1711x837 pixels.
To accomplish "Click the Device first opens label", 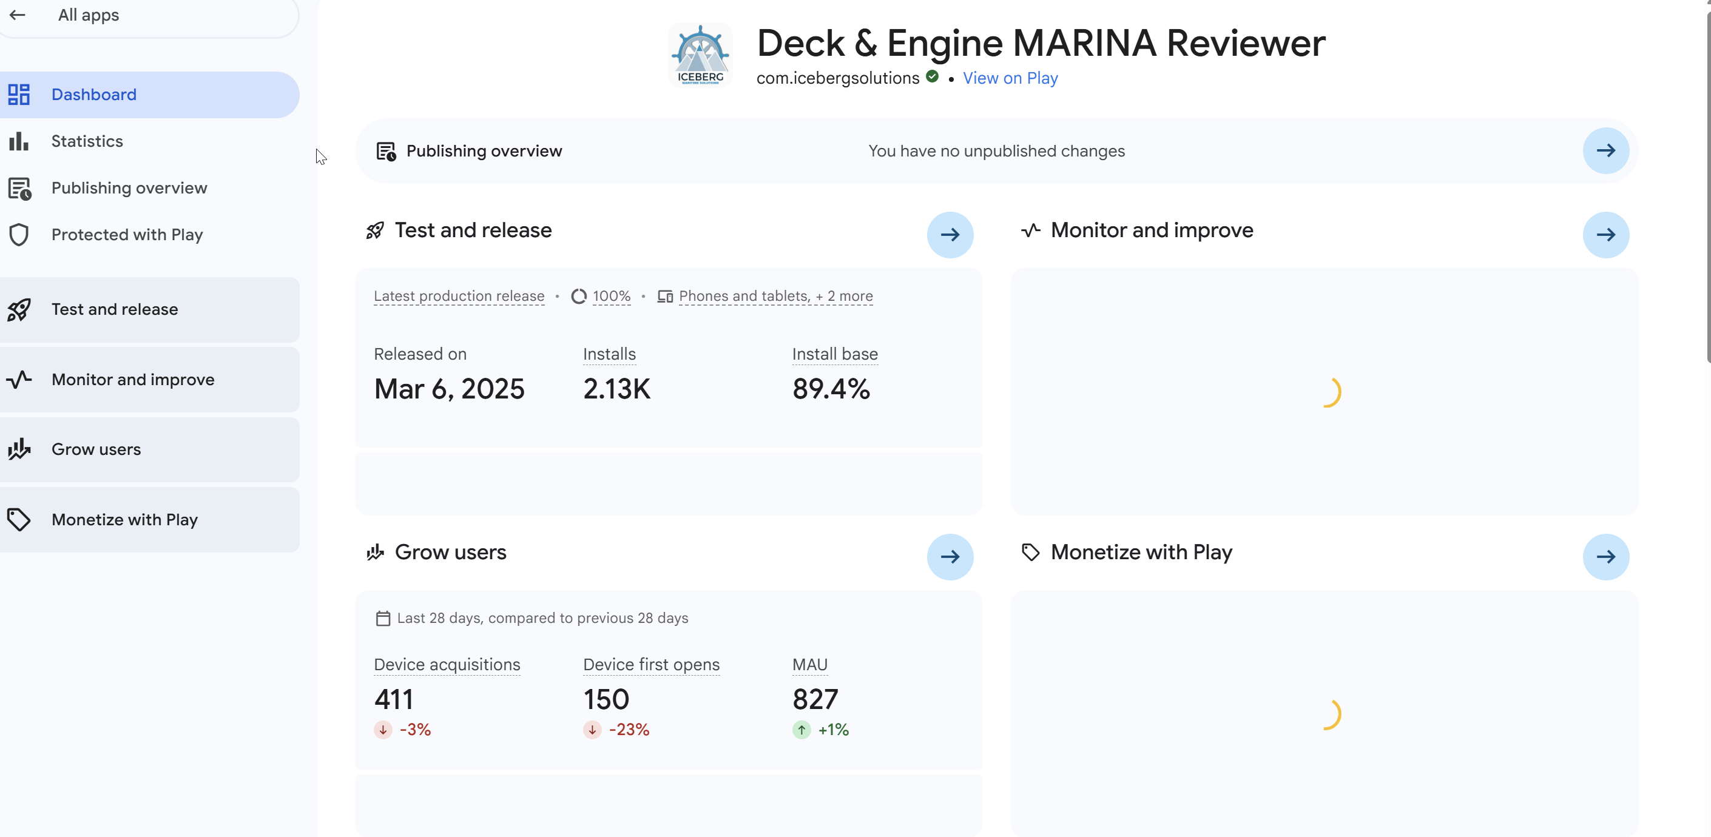I will tap(651, 664).
